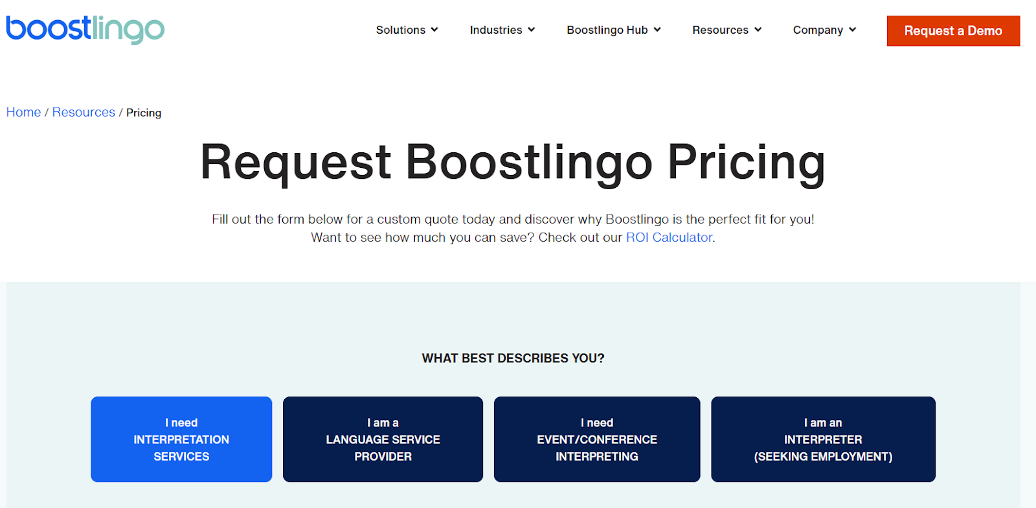Expand the Resources dropdown
Screen dimensions: 1036x508
(721, 30)
